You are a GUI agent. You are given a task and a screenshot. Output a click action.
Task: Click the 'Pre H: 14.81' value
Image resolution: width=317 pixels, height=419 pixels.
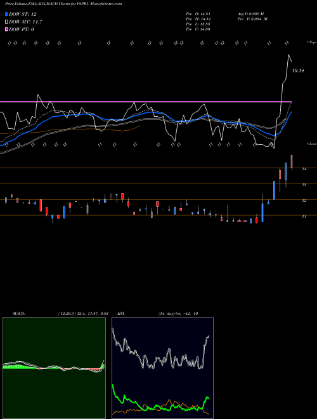(198, 19)
